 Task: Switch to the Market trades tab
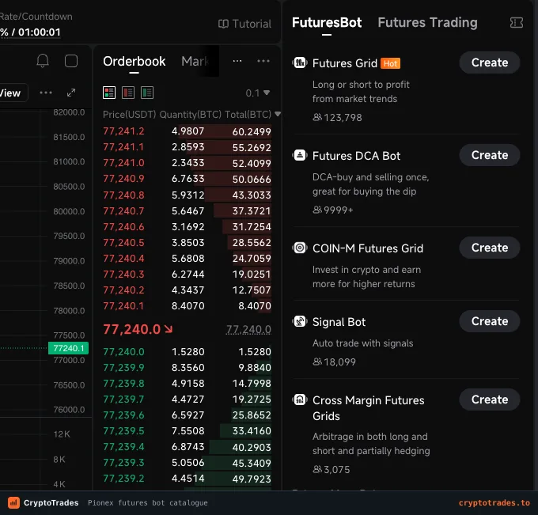[x=195, y=62]
